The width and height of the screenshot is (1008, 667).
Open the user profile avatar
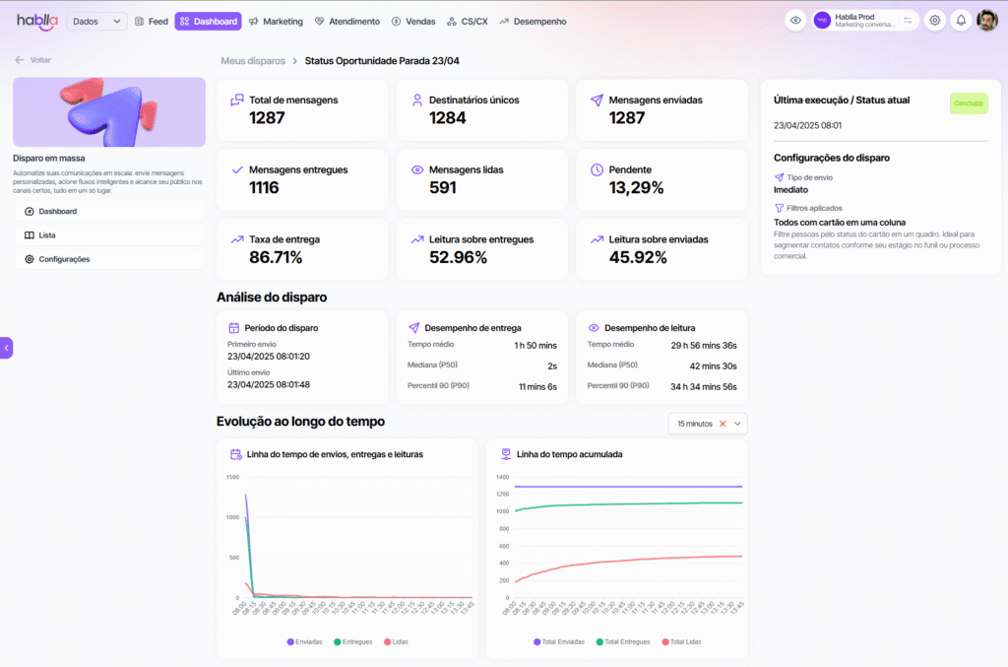pyautogui.click(x=986, y=21)
